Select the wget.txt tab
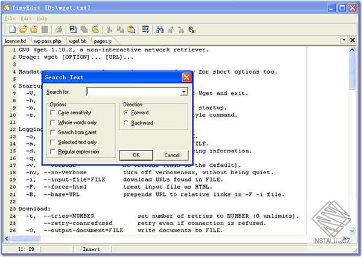Screen dimensions: 362x257 [77, 41]
